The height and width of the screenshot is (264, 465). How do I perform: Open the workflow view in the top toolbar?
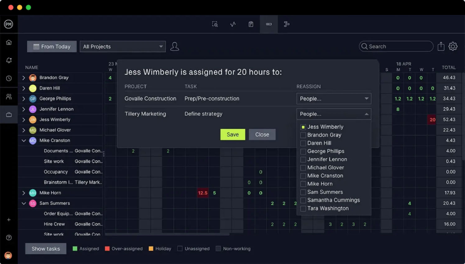286,24
